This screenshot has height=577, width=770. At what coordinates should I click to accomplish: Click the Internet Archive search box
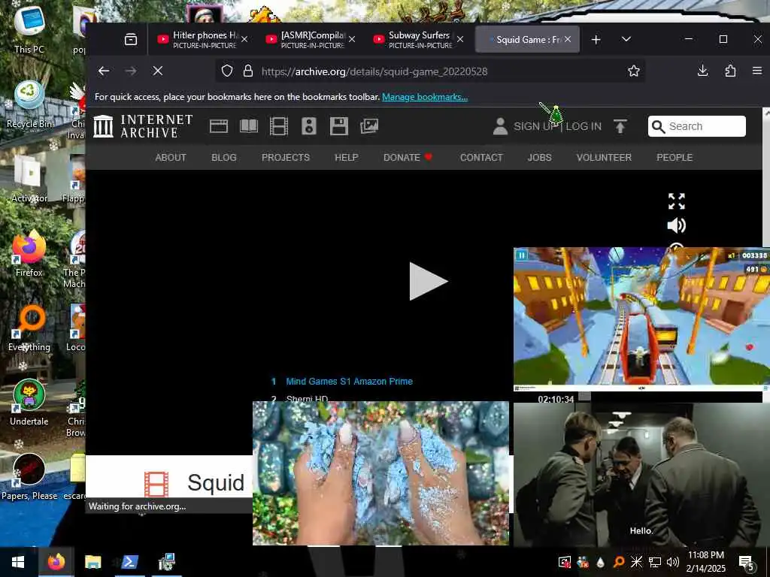tap(697, 126)
